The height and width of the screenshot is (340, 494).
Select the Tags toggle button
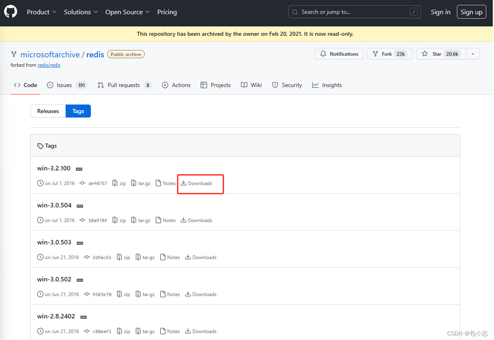78,111
